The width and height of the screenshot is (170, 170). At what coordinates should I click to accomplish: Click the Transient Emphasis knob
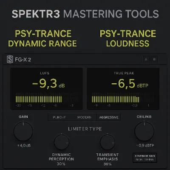coord(108,142)
